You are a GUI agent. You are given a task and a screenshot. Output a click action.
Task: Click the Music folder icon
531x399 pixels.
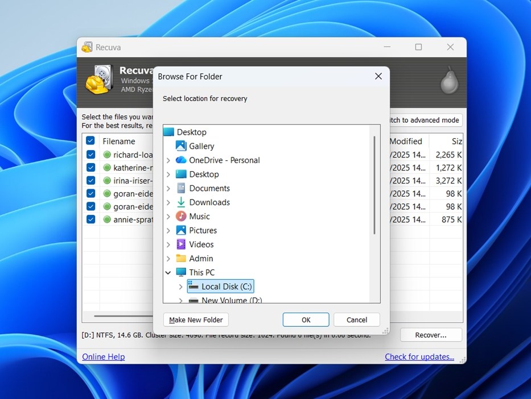pos(181,217)
